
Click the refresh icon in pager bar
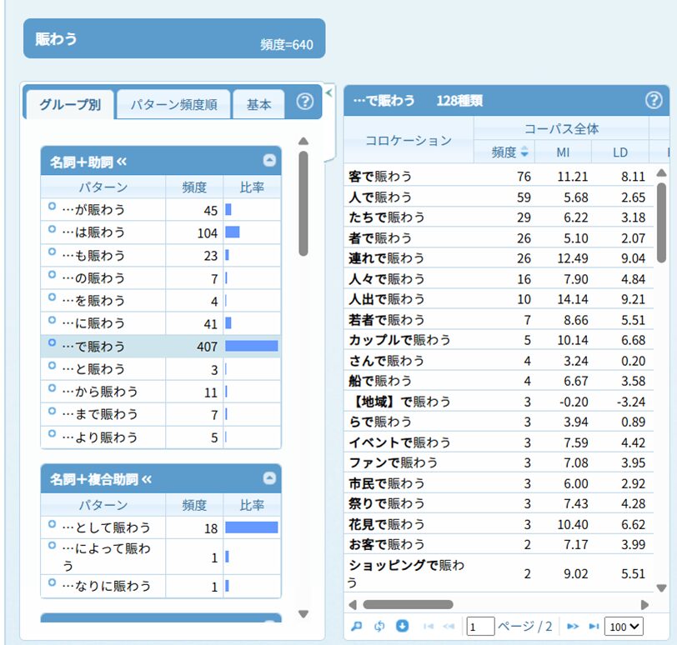pyautogui.click(x=379, y=626)
